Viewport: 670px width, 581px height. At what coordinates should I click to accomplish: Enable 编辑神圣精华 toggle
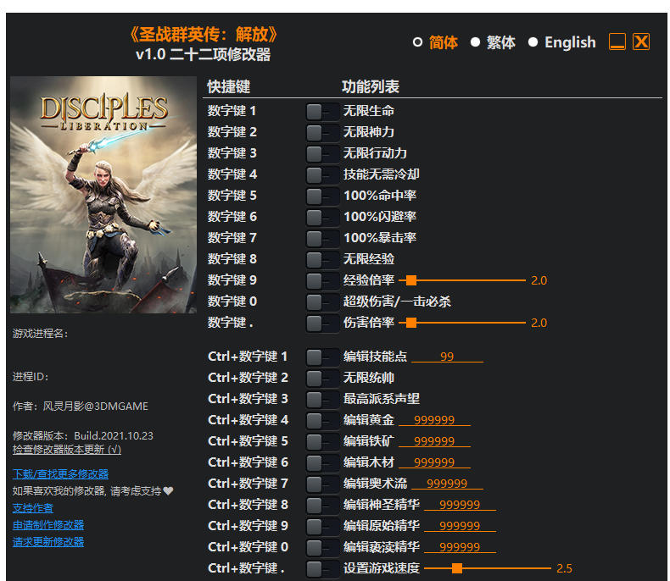[x=322, y=506]
